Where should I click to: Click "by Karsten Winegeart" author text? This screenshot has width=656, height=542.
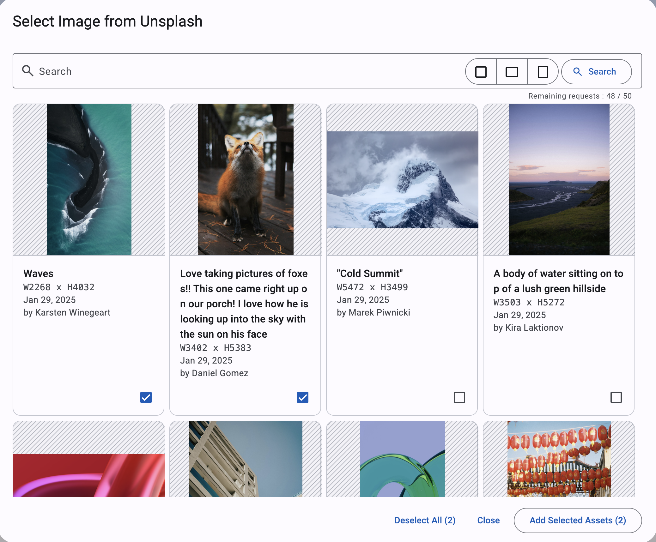[x=67, y=312]
